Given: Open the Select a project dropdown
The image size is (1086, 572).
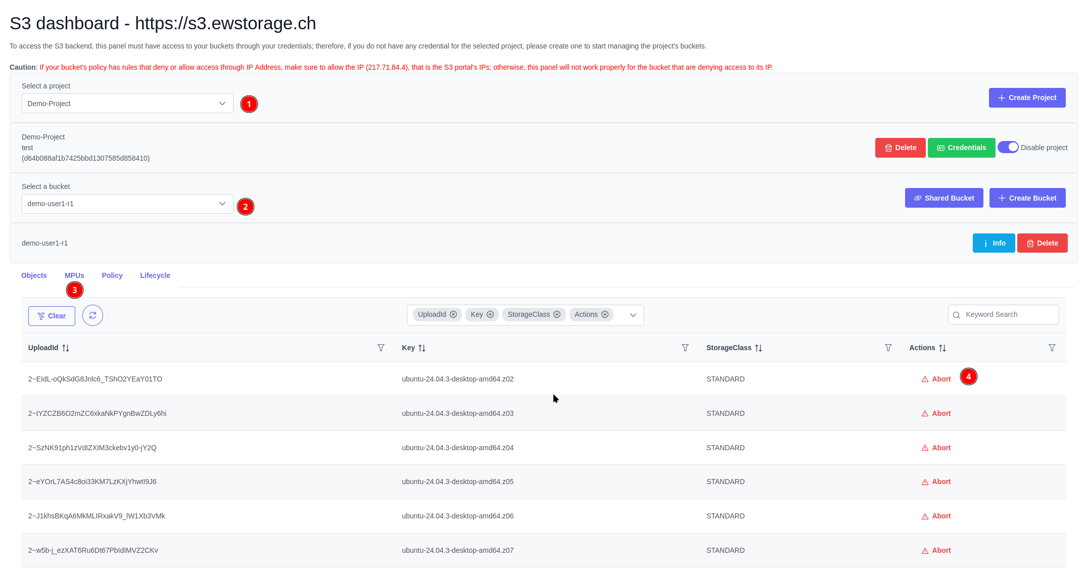Looking at the screenshot, I should [127, 104].
